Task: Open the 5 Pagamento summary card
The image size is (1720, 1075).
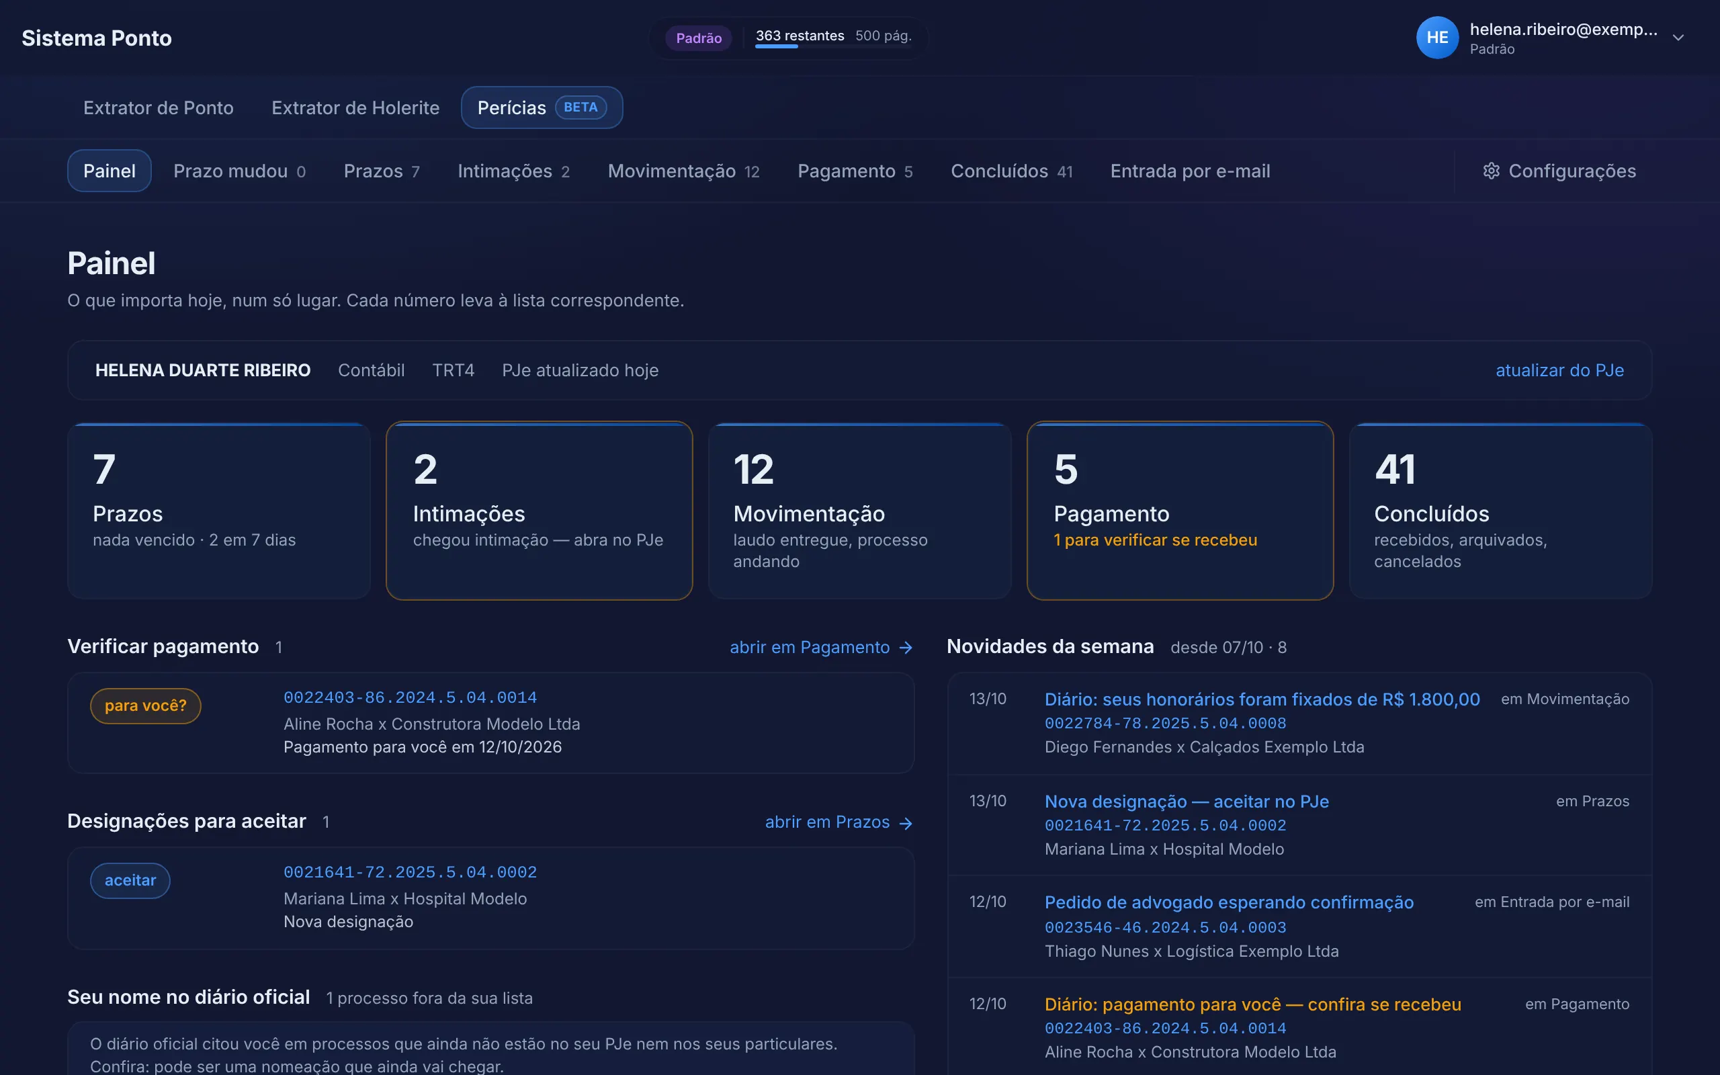Action: (x=1180, y=511)
